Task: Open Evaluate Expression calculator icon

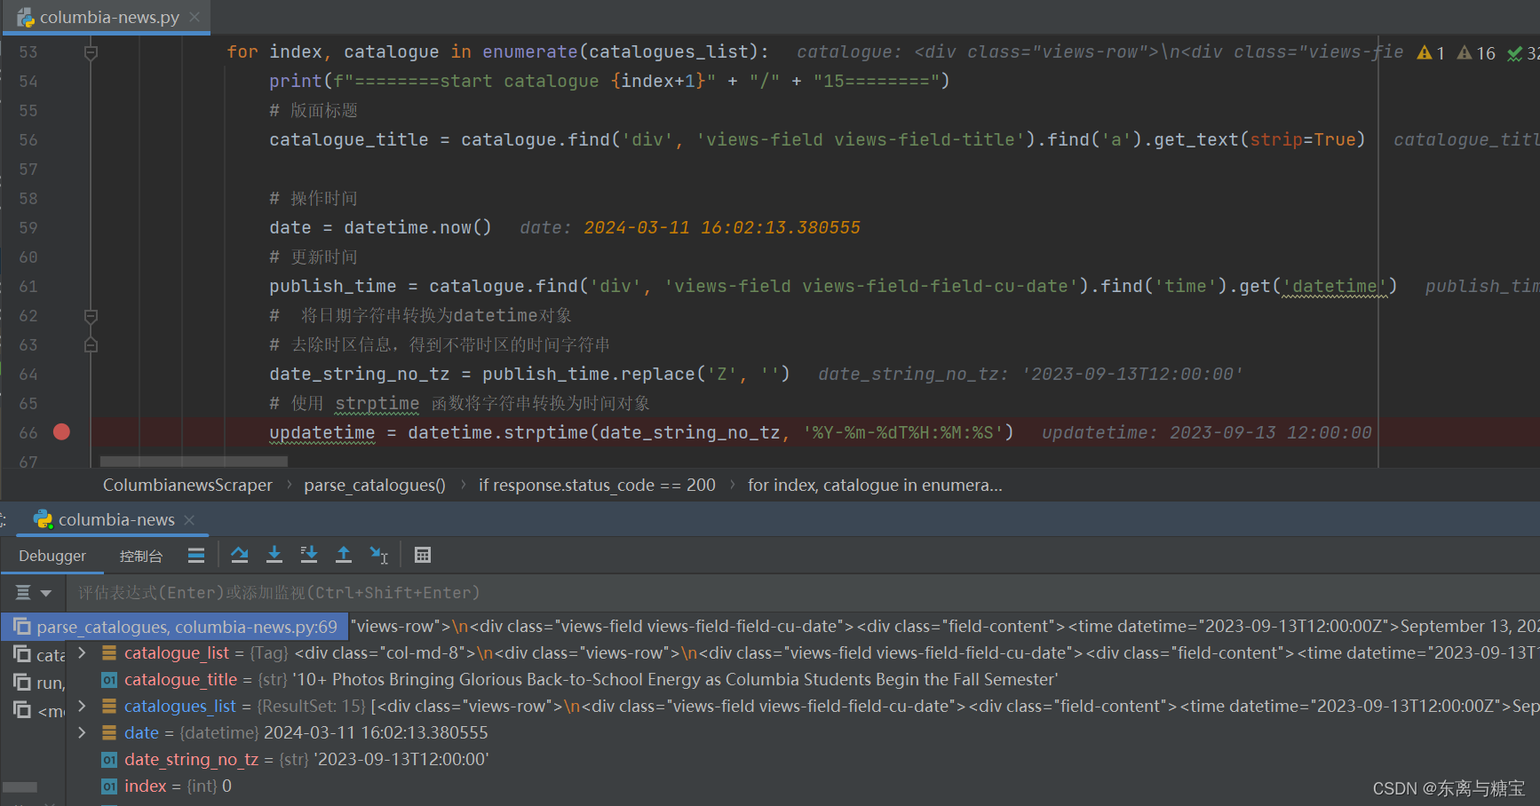Action: [x=423, y=555]
